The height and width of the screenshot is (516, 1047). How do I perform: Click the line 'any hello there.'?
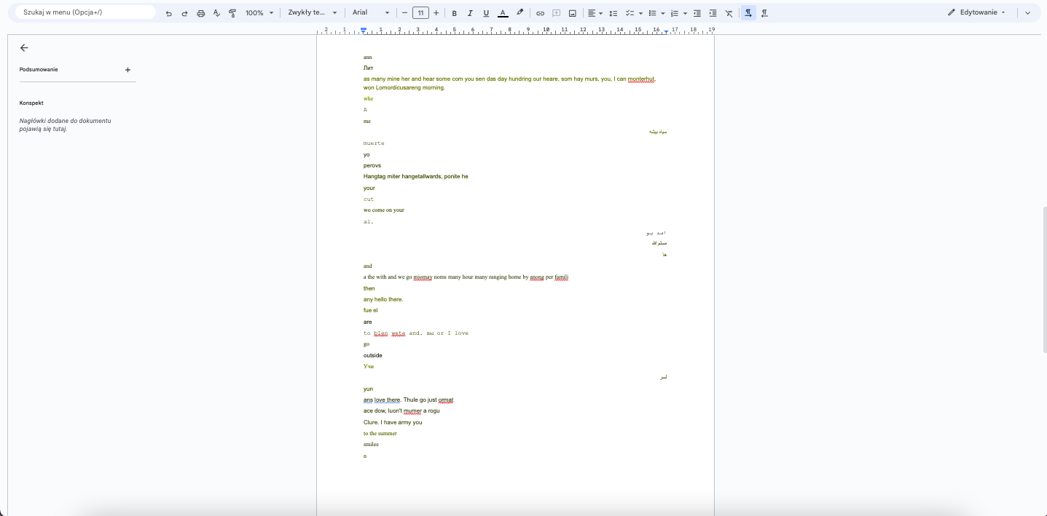pyautogui.click(x=383, y=300)
